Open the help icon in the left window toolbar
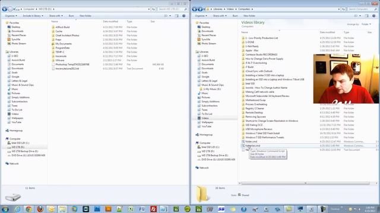 tap(184, 16)
